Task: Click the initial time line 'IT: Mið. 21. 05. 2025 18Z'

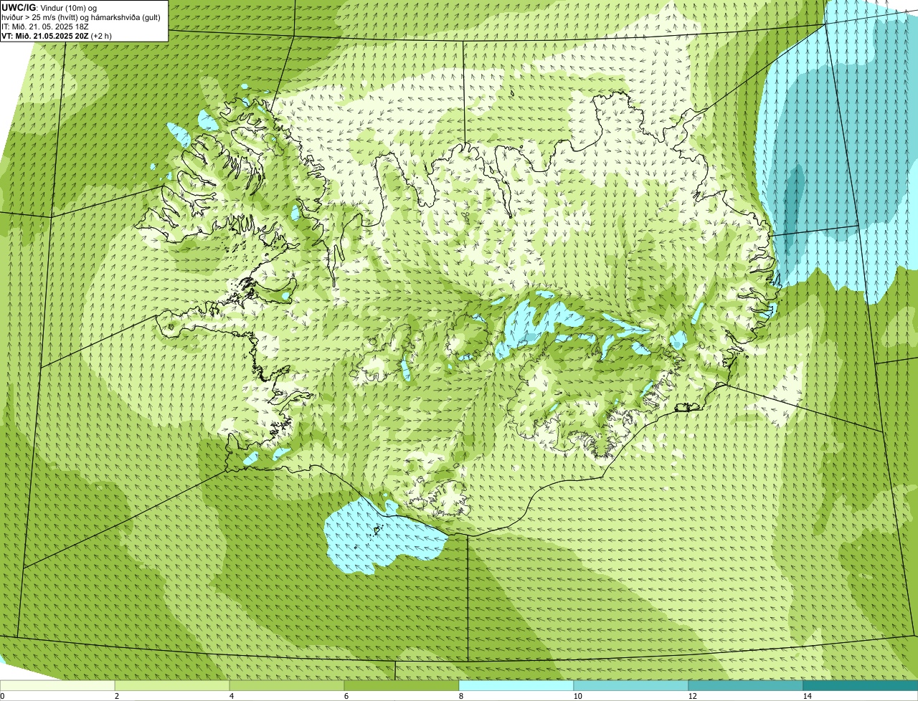Action: pos(45,26)
